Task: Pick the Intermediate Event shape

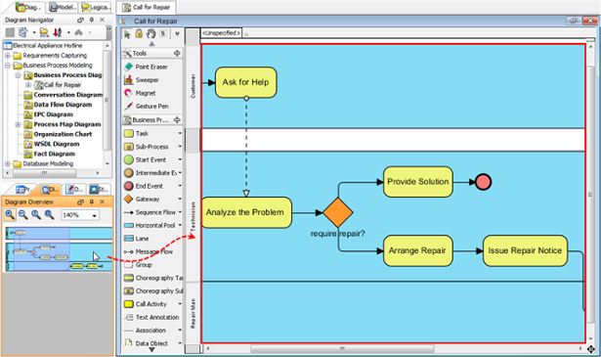Action: click(150, 172)
